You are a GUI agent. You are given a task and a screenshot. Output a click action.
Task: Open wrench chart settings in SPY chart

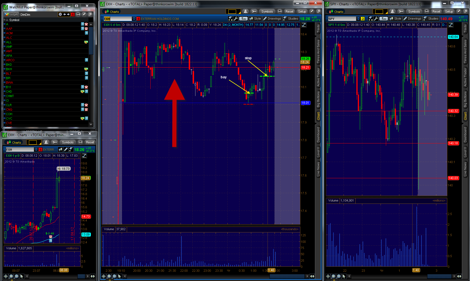pos(376,19)
